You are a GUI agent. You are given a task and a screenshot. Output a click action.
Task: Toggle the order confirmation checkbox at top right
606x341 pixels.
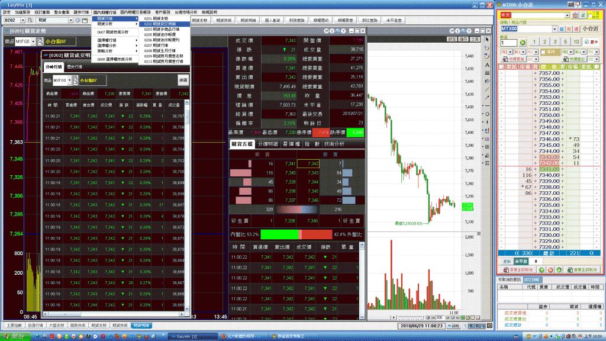click(x=590, y=15)
